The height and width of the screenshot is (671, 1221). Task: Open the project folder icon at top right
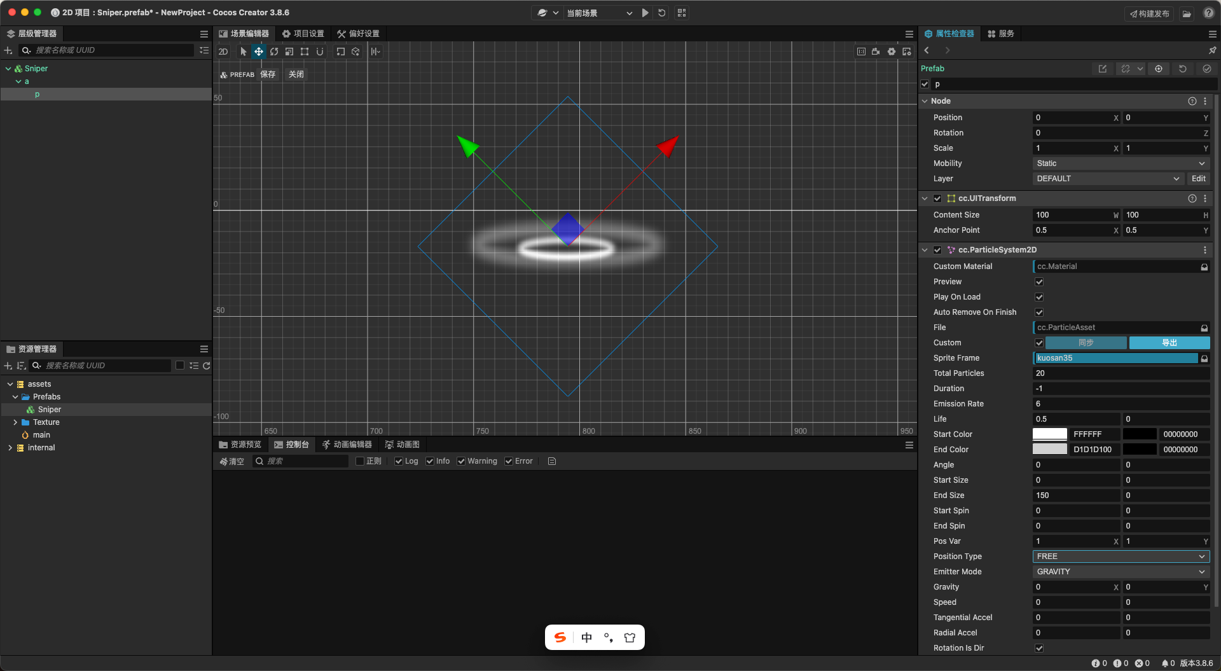[1187, 13]
